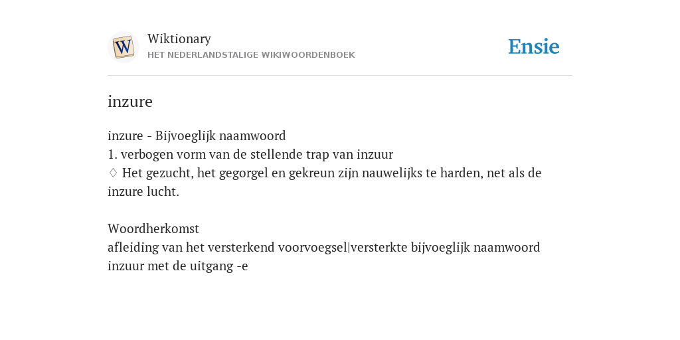Click the inzure heading
680x340 pixels.
pyautogui.click(x=130, y=102)
